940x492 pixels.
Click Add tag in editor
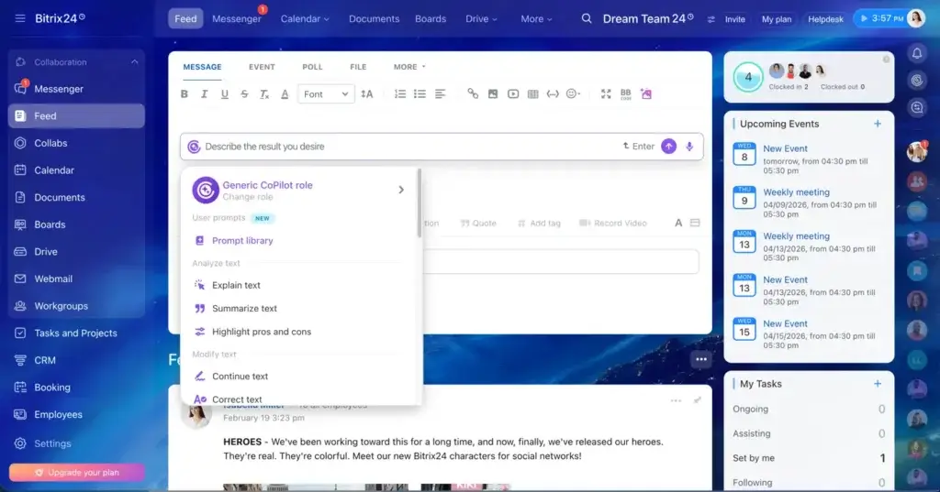[x=538, y=224]
